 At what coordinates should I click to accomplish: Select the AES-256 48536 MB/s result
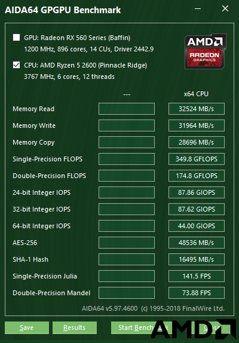(197, 243)
